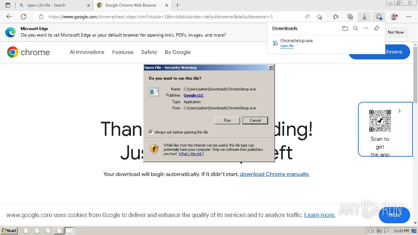This screenshot has width=418, height=235.
Task: Click the Windows Start button
Action: pyautogui.click(x=9, y=231)
